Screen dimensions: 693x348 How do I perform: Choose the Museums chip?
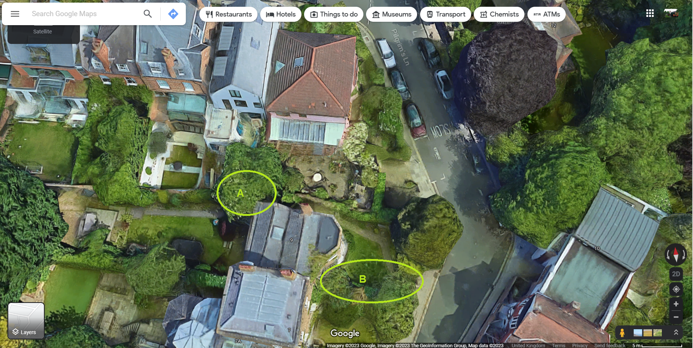[392, 14]
